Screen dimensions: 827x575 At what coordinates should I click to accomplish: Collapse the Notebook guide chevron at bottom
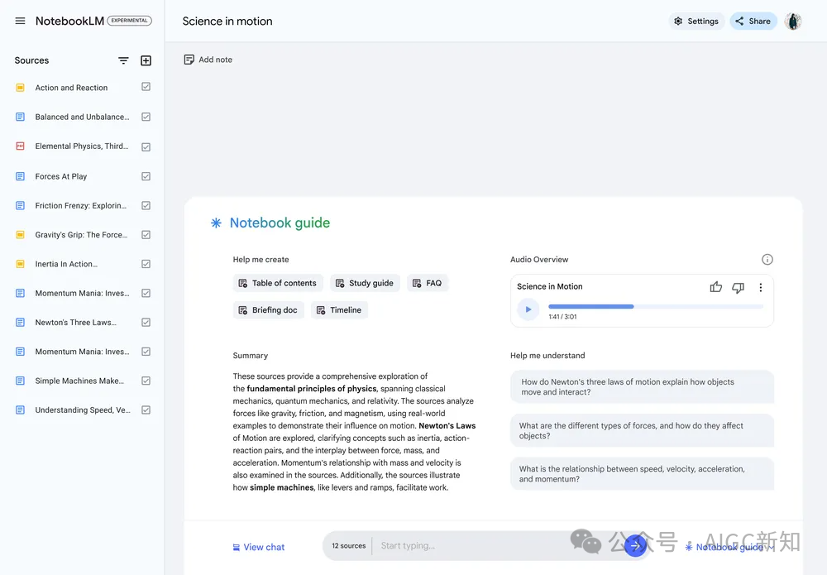click(771, 547)
